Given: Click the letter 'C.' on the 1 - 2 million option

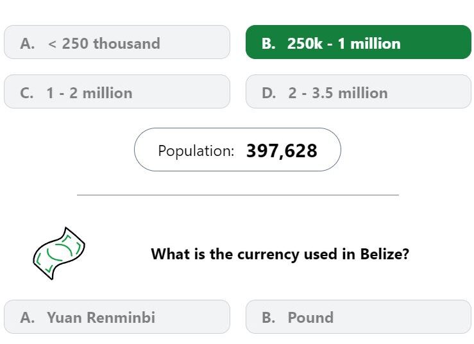Looking at the screenshot, I should coord(27,93).
